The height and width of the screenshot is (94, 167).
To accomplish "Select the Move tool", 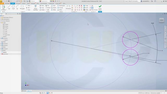I will click(x=42, y=6).
